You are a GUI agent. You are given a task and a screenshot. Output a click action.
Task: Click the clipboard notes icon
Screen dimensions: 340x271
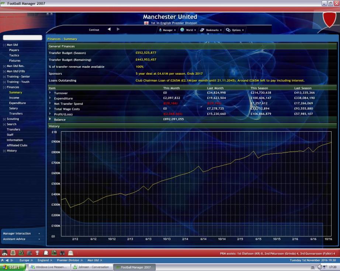click(46, 253)
